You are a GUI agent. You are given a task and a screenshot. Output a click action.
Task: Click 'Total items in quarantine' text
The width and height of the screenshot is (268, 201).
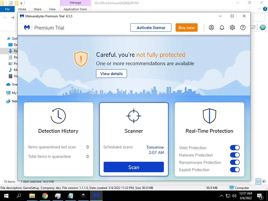(49, 157)
